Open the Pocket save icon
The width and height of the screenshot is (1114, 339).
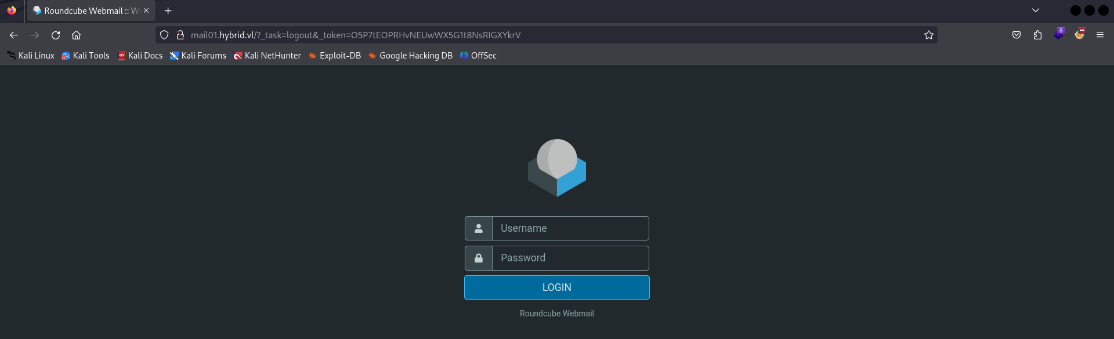point(1017,35)
